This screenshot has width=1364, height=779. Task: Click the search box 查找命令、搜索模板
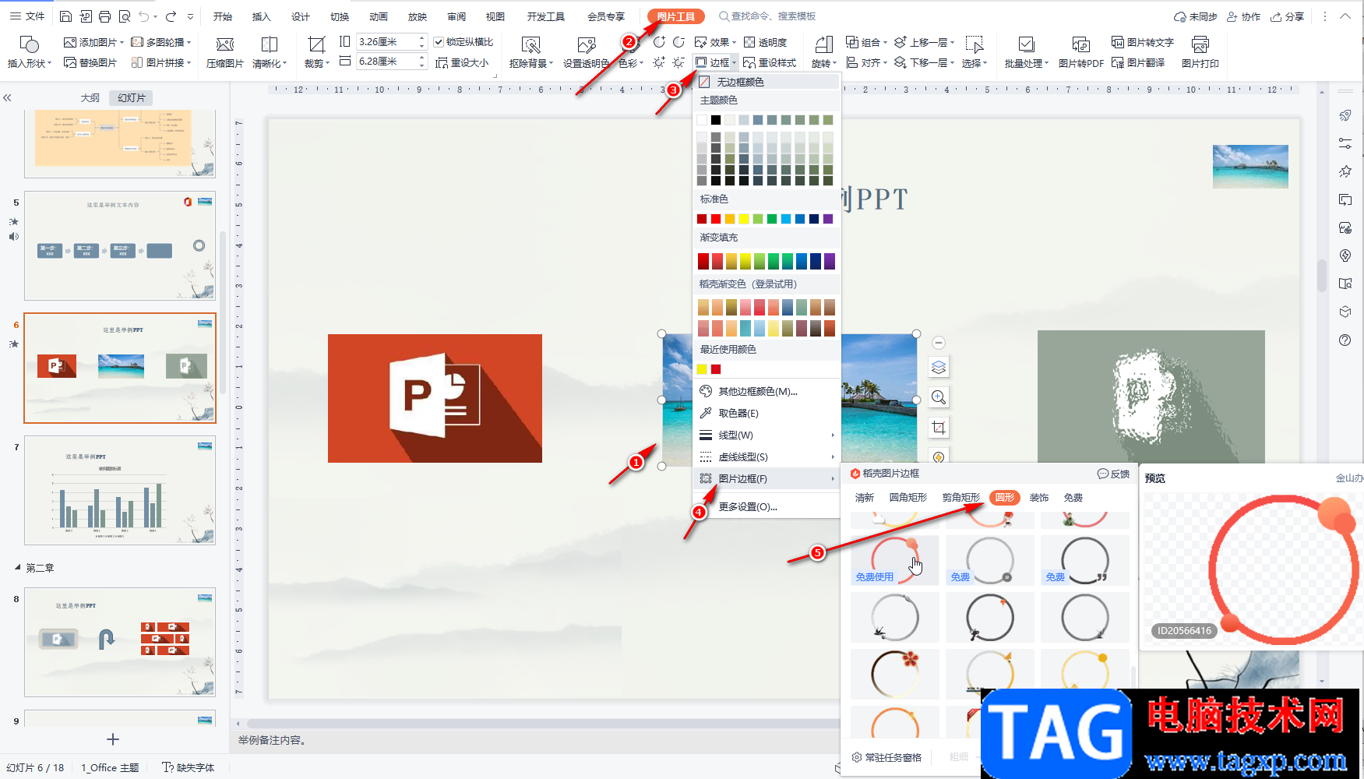tap(767, 16)
